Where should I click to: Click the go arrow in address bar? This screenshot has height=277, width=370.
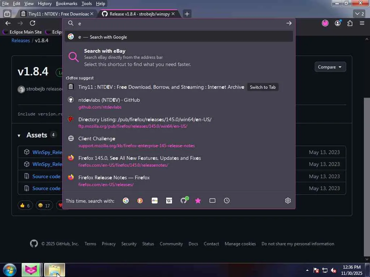pos(289,23)
